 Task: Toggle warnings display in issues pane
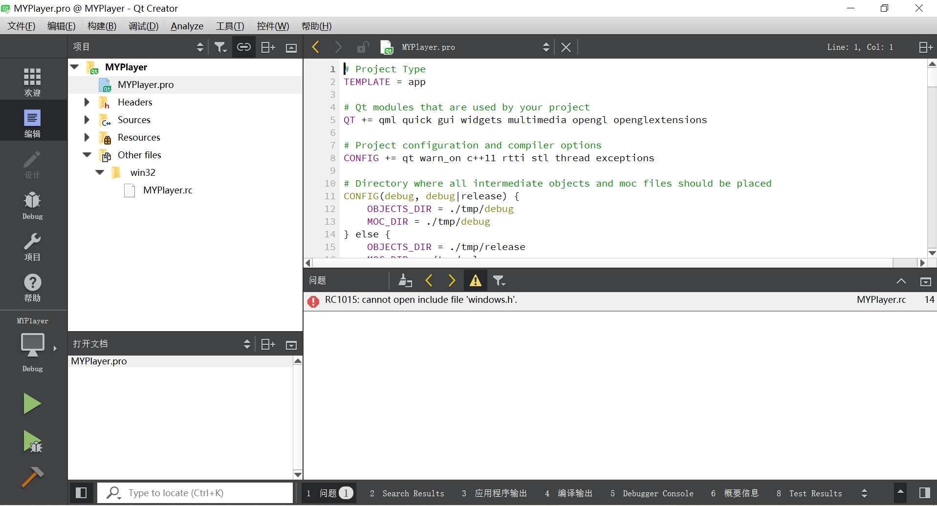tap(475, 280)
